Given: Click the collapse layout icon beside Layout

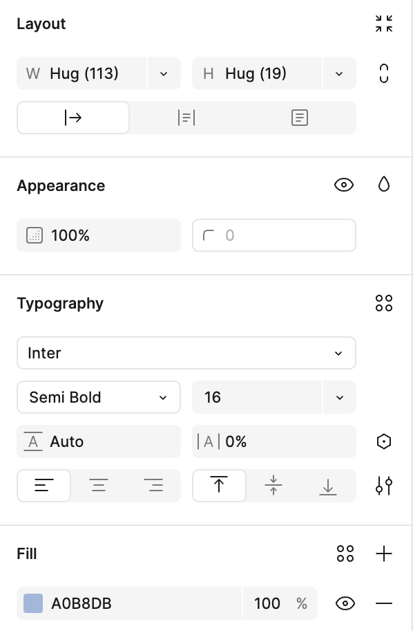Looking at the screenshot, I should [384, 24].
